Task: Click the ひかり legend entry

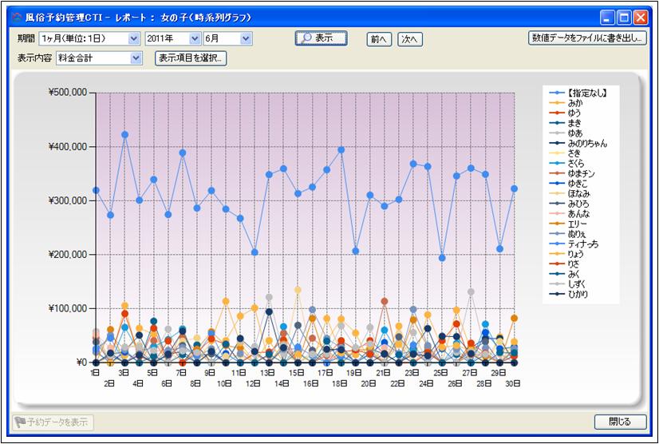Action: pos(578,294)
